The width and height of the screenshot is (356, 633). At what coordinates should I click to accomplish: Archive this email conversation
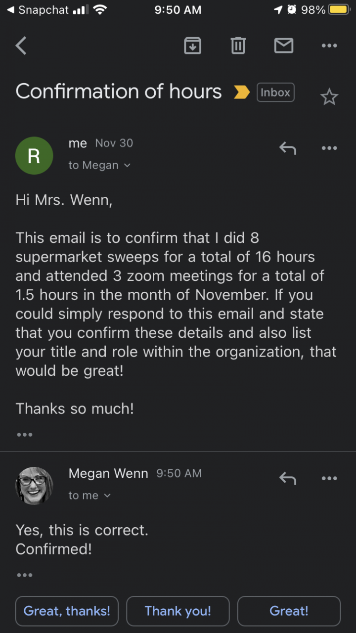pyautogui.click(x=192, y=46)
